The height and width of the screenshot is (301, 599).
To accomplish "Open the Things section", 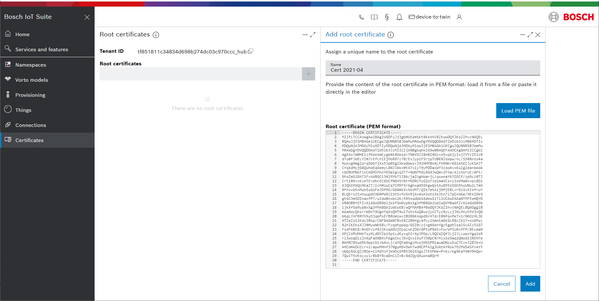I will pyautogui.click(x=47, y=110).
